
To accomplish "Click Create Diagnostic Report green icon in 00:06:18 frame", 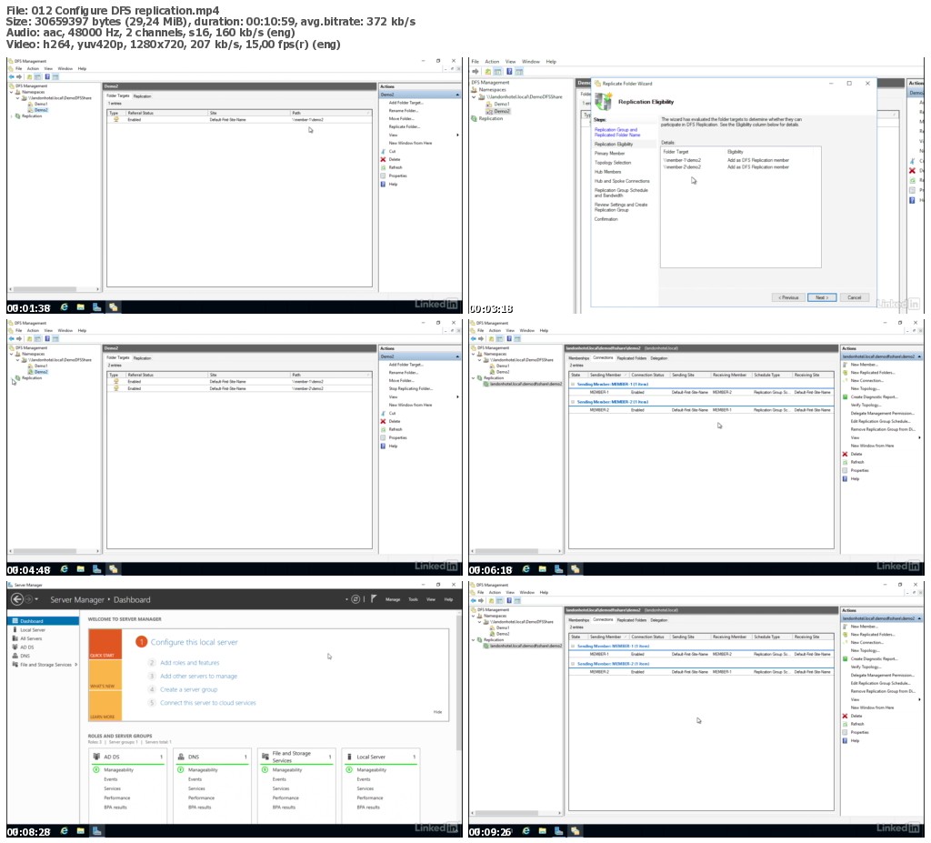I will tap(845, 396).
